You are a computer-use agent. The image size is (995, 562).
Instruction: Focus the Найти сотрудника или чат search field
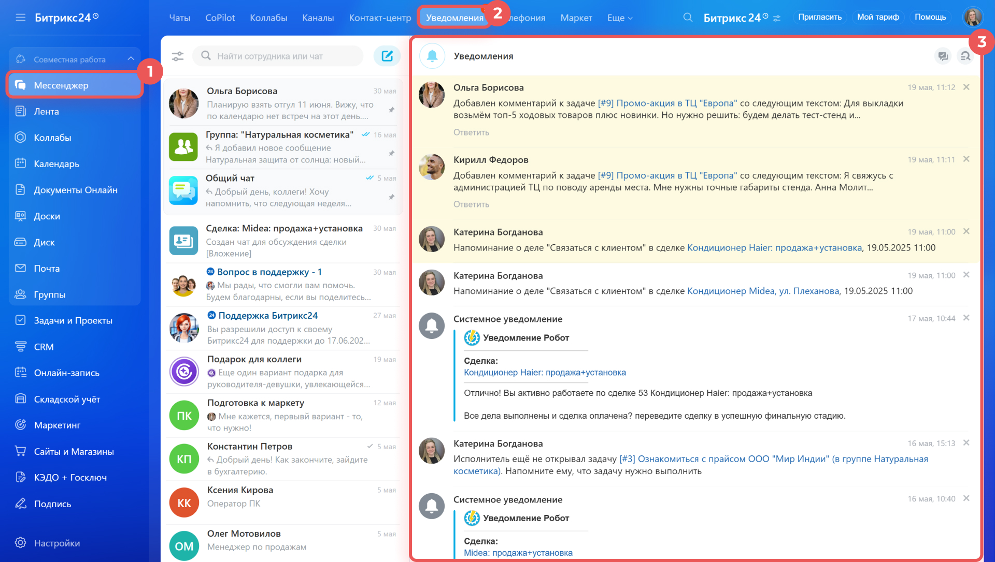click(x=278, y=56)
